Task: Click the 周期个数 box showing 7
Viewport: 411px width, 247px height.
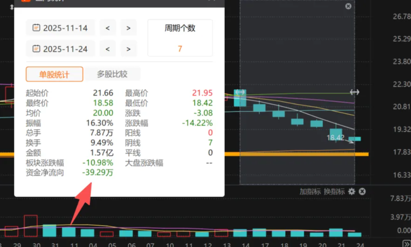Action: pos(180,38)
